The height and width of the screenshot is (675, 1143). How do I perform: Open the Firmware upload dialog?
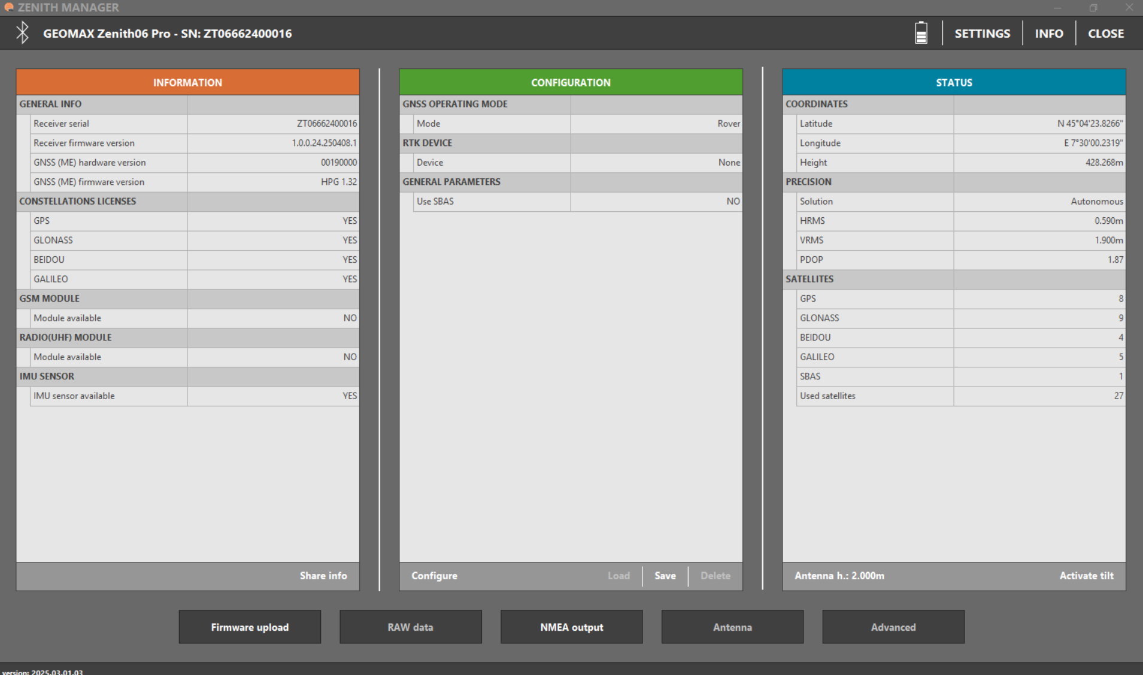point(250,627)
